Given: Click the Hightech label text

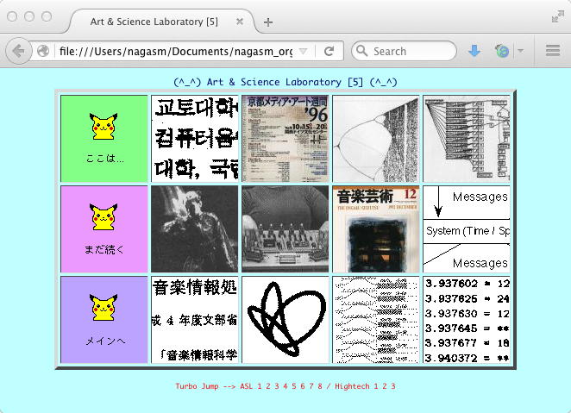Looking at the screenshot, I should pos(352,386).
